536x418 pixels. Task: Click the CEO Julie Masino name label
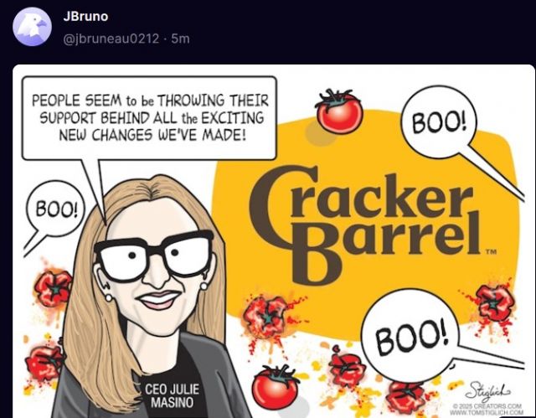[172, 395]
